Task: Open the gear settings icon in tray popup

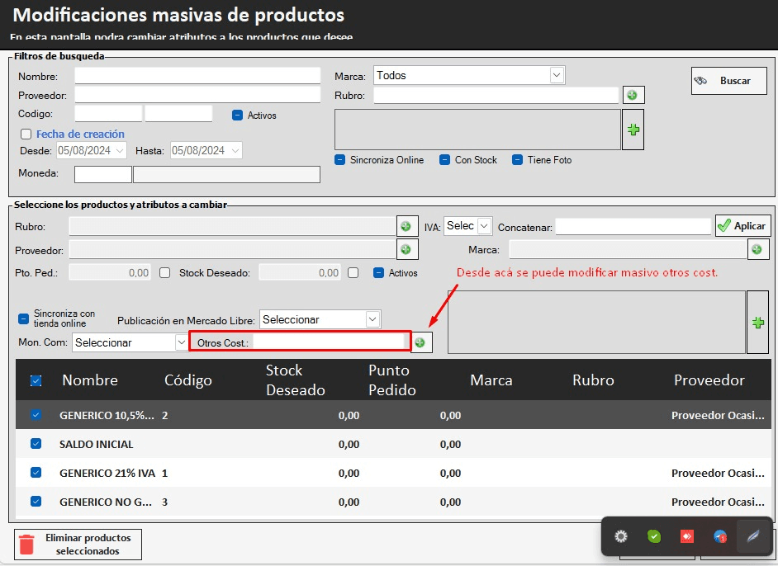Action: click(x=621, y=536)
